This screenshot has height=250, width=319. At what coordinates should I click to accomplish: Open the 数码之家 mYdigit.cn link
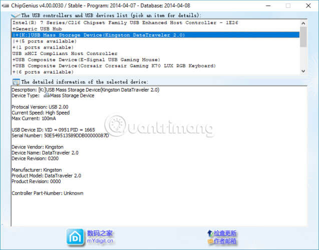pos(100,237)
